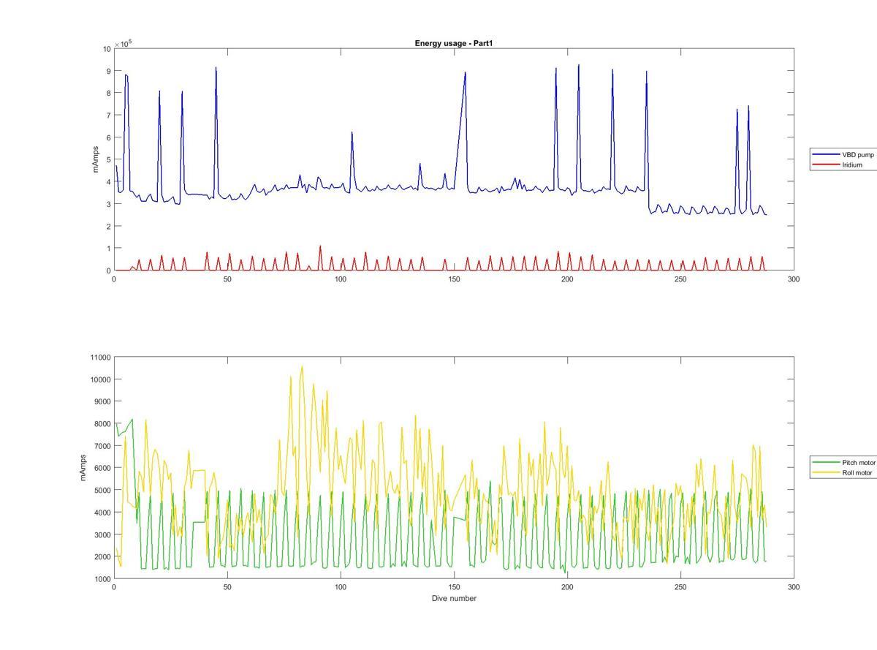Click the 250 tick label under lower plot

(680, 587)
